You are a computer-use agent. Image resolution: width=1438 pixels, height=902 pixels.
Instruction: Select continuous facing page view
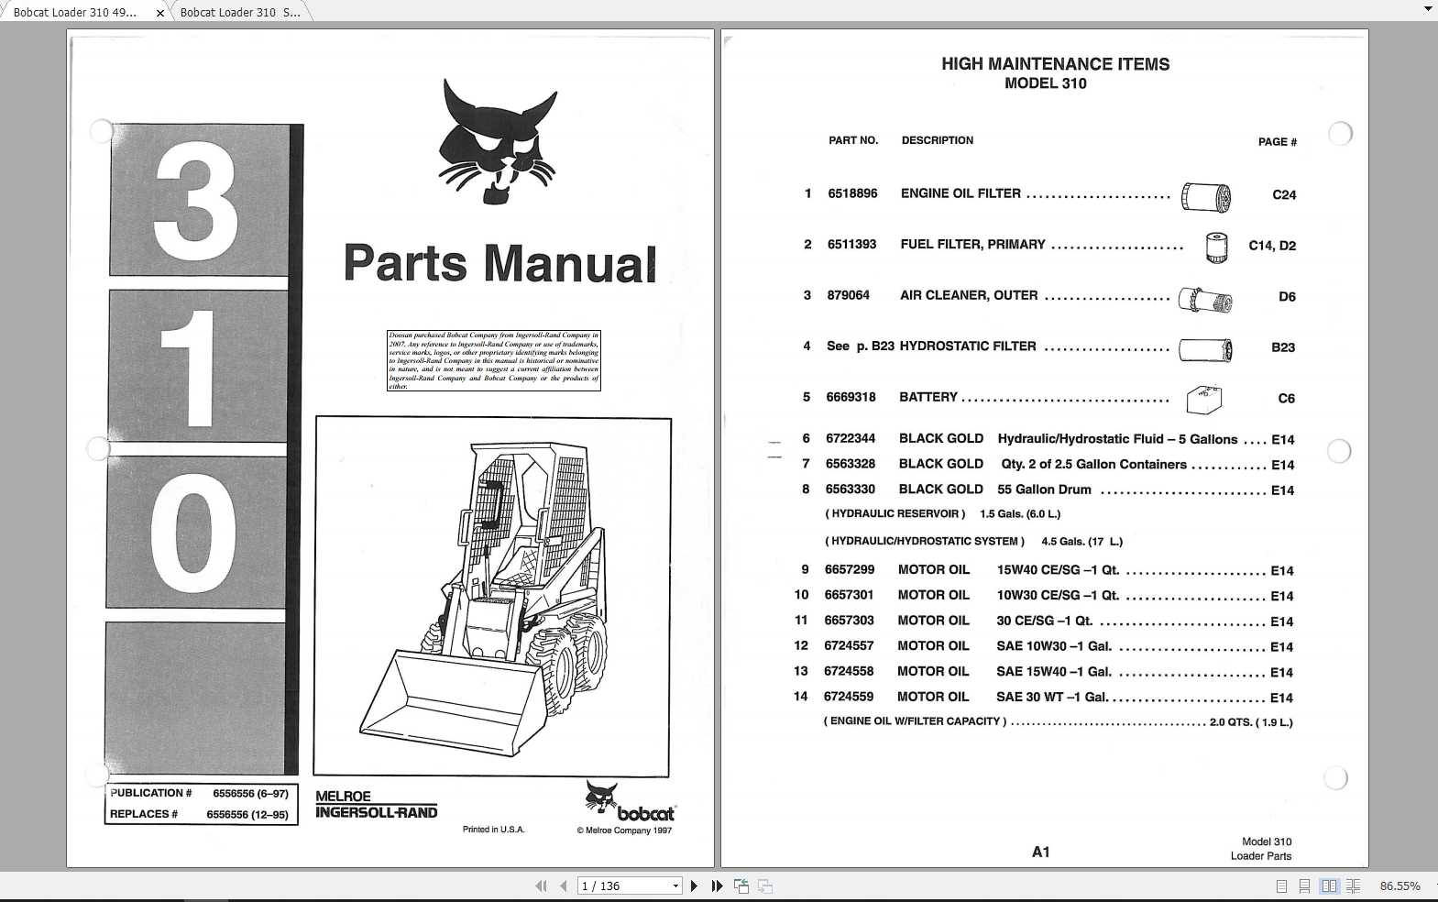click(x=1353, y=886)
